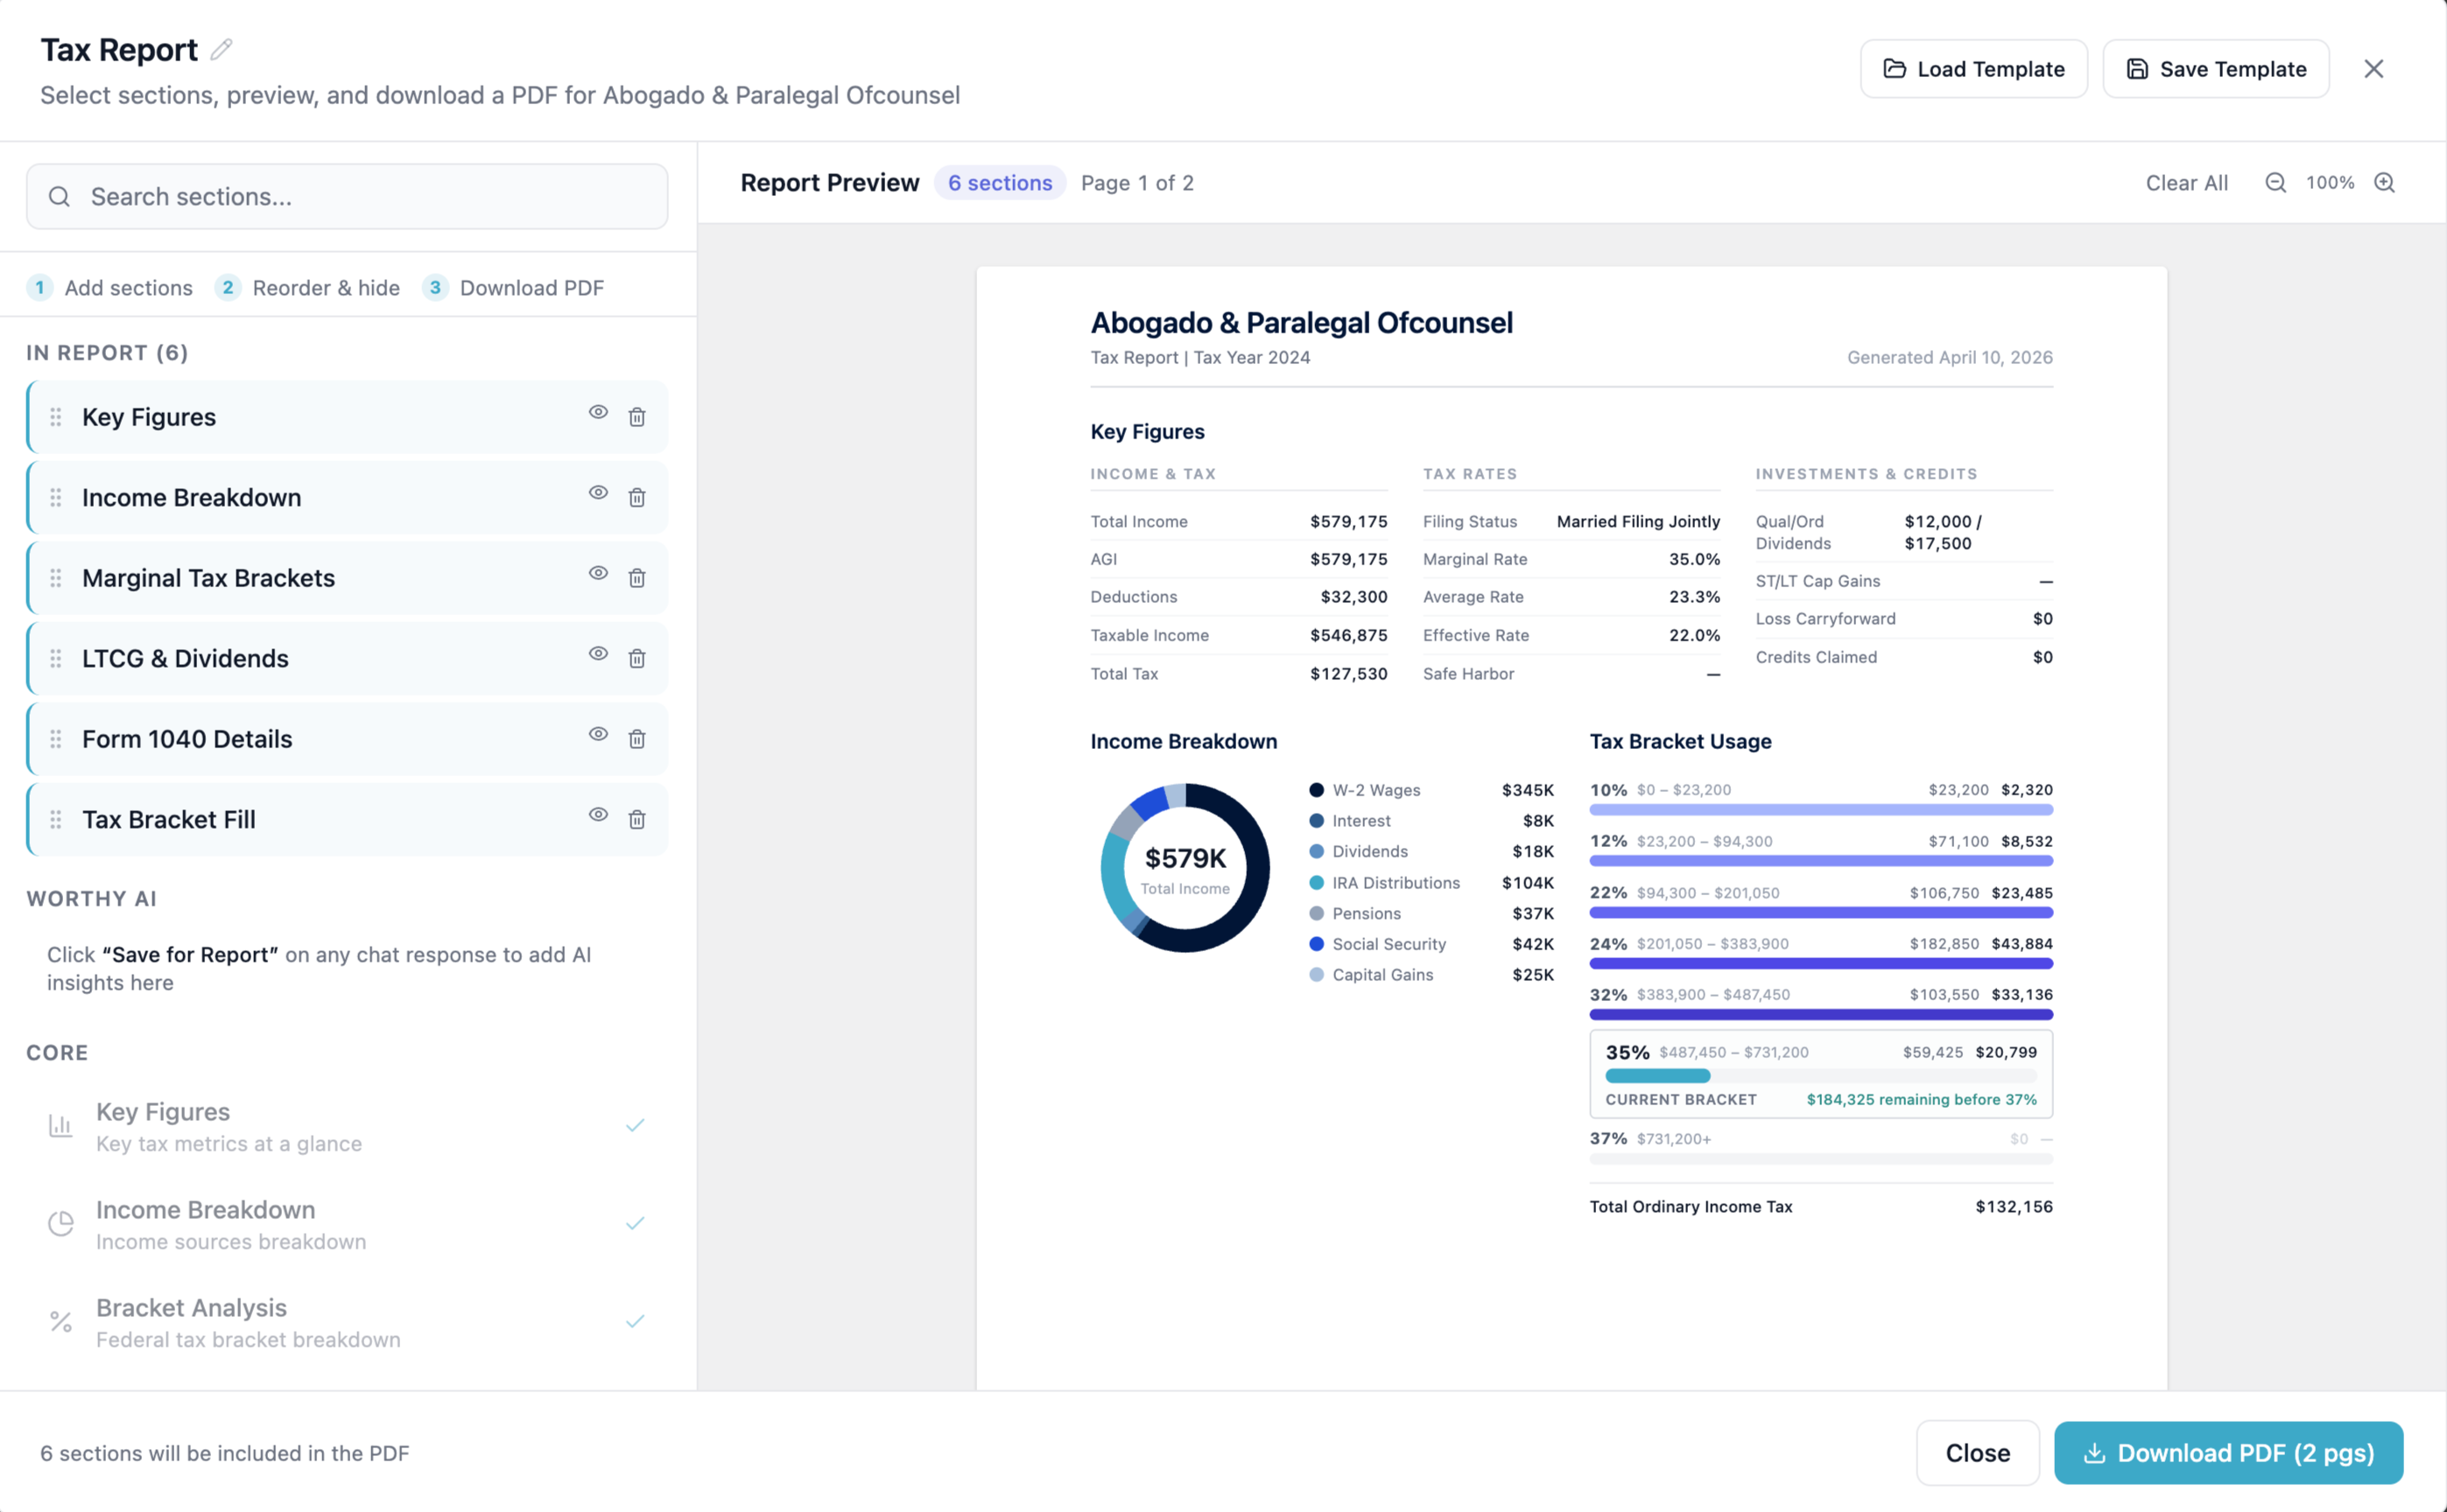Click Clear All above the preview
2447x1512 pixels.
click(x=2187, y=182)
